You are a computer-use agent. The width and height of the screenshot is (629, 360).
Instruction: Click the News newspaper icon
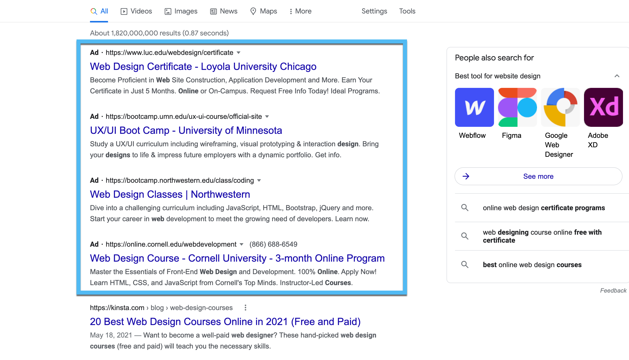coord(213,11)
